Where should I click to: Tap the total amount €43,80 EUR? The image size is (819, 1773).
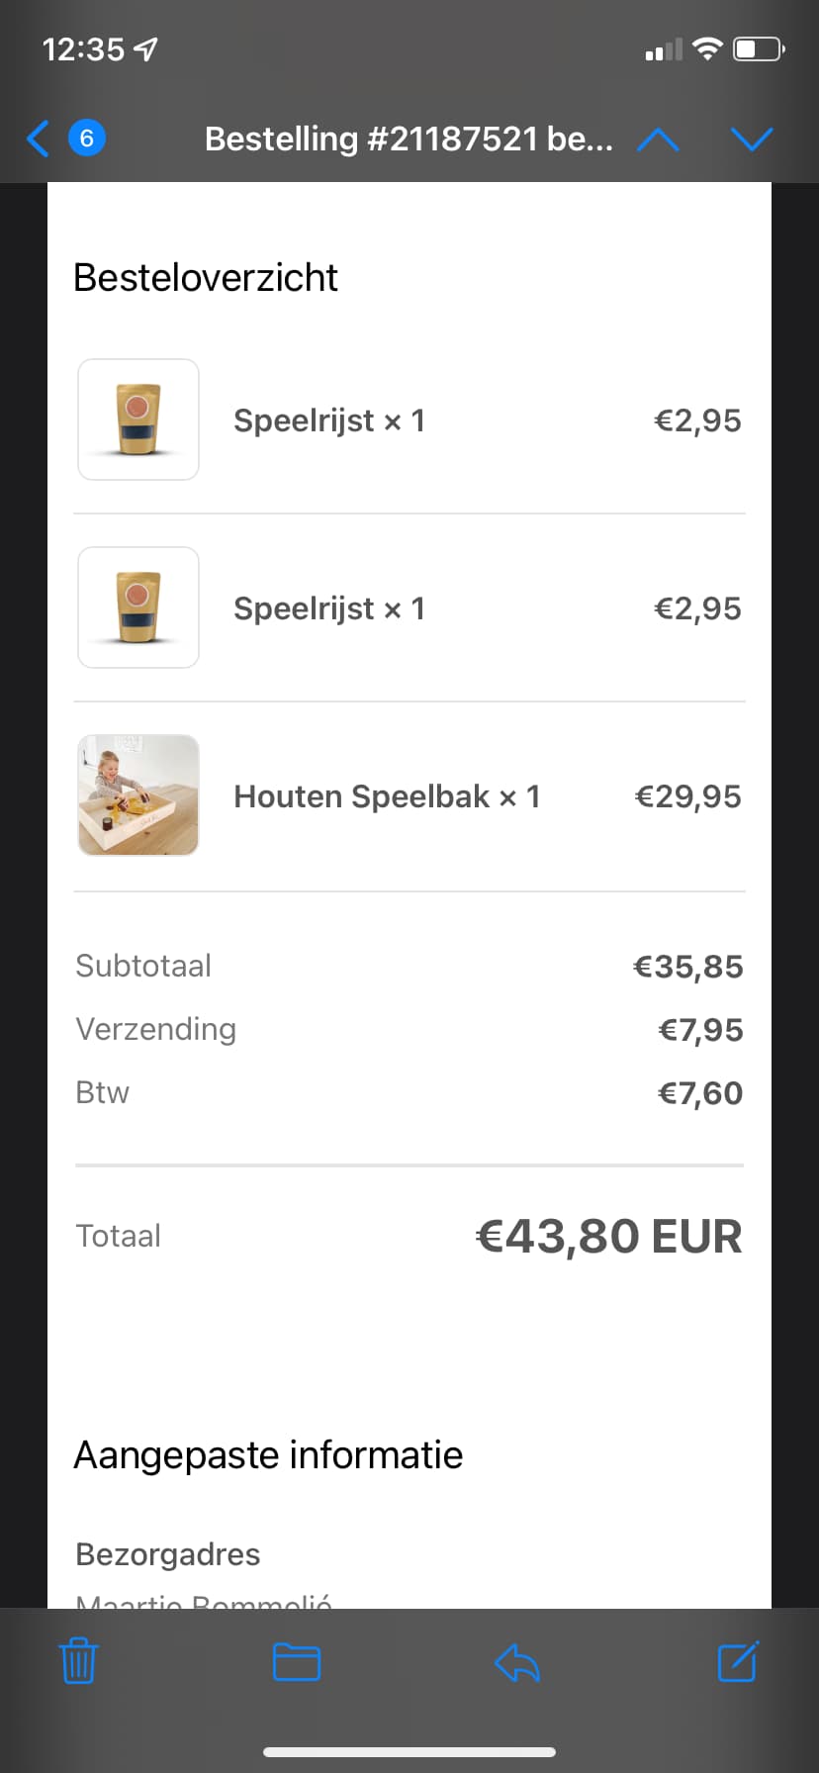click(x=608, y=1237)
